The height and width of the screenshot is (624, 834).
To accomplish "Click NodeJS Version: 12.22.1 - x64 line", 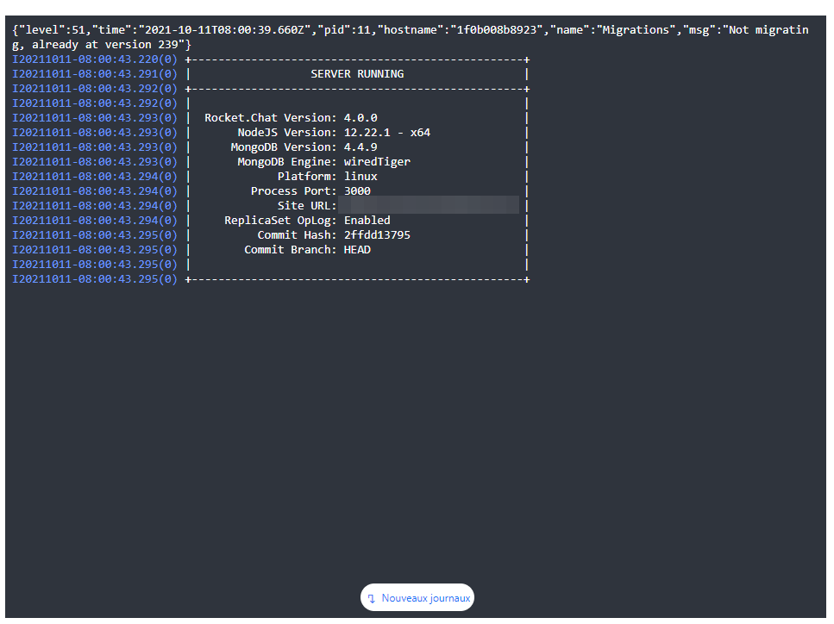I will (334, 133).
